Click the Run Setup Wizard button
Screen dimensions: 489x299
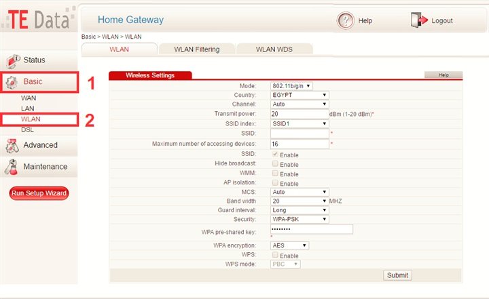[39, 193]
